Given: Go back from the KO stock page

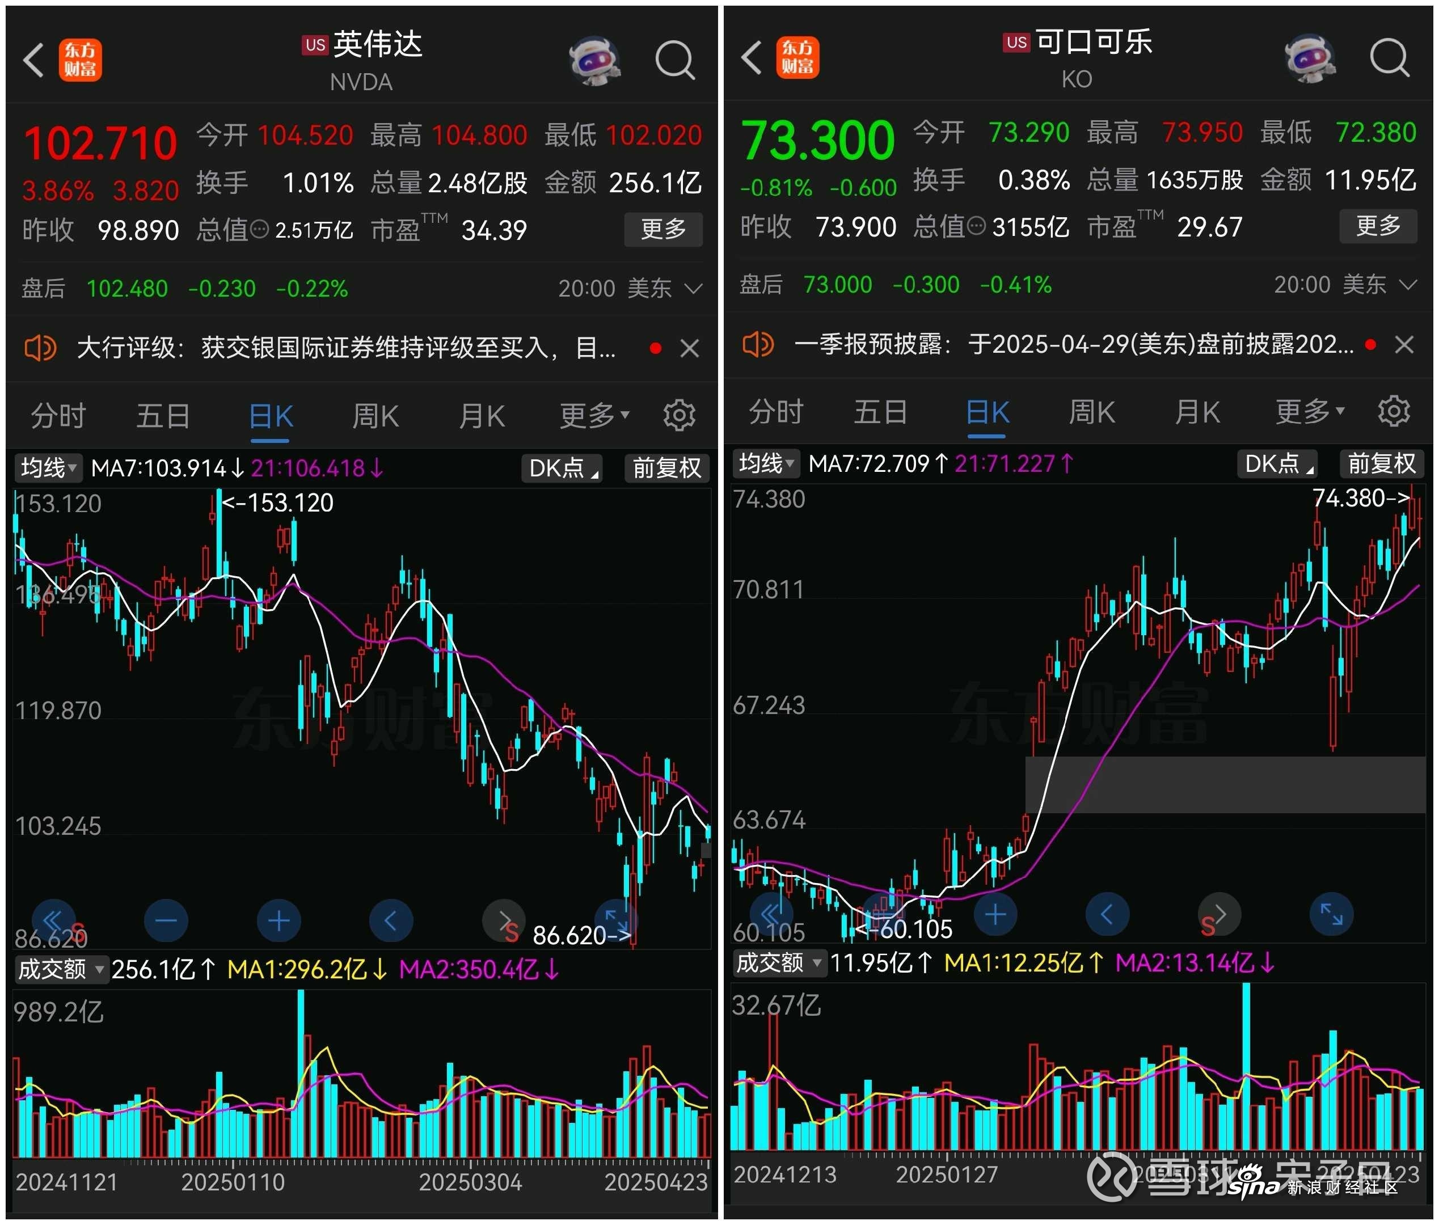Looking at the screenshot, I should click(752, 57).
